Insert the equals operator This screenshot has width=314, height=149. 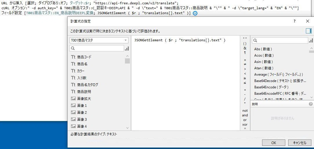(245, 60)
